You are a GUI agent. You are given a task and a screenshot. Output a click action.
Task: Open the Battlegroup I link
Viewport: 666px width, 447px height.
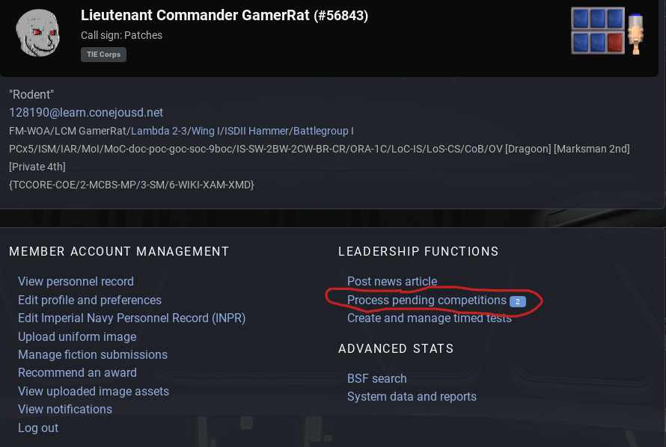pyautogui.click(x=323, y=131)
